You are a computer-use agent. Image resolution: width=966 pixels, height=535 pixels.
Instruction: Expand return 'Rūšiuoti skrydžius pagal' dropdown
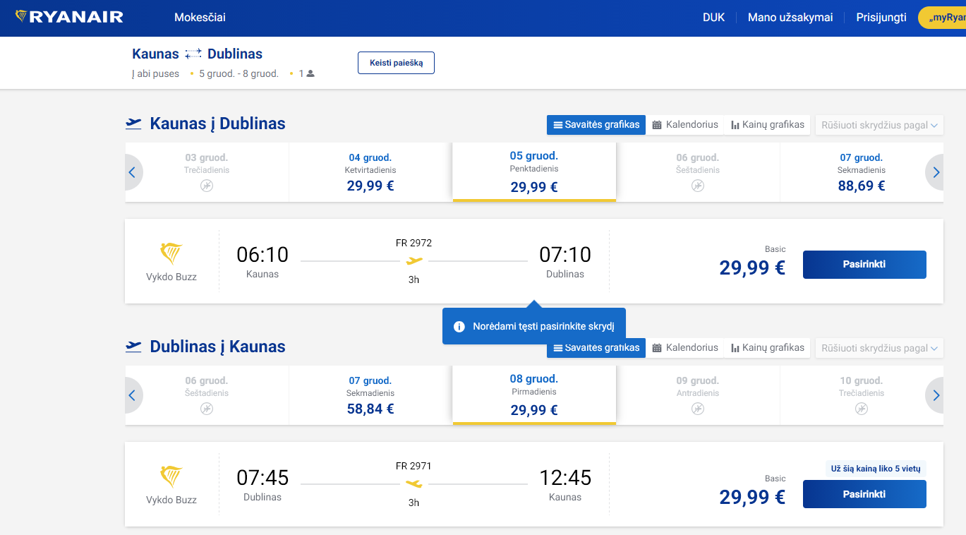click(879, 348)
